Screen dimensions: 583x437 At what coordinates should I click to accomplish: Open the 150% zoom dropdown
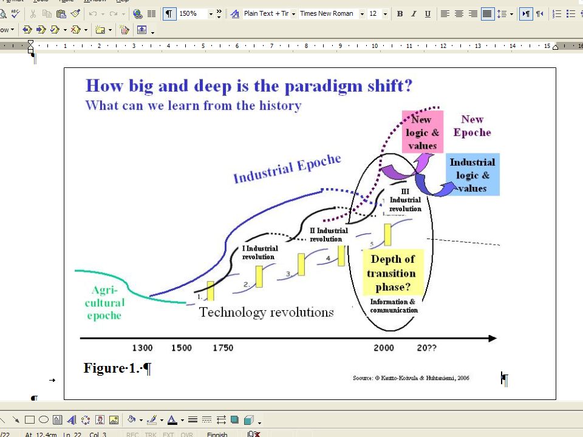pos(211,14)
